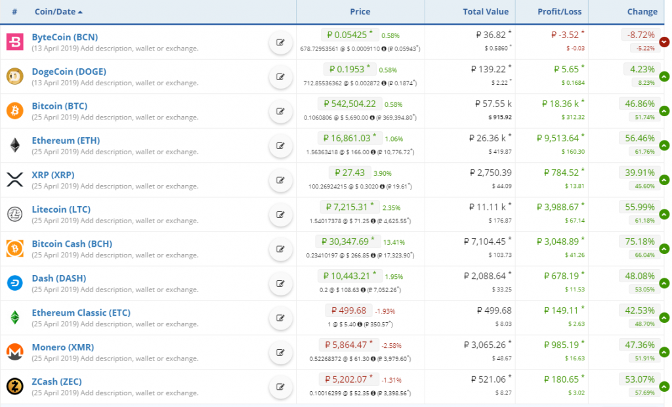Click the ZCash price ₱ 5,202.07

pos(348,379)
